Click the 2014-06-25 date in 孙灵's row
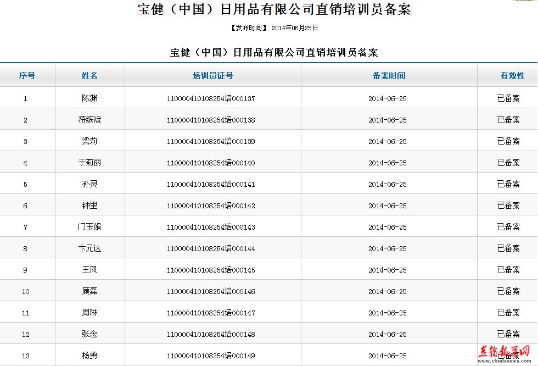Image resolution: width=538 pixels, height=366 pixels. [388, 184]
